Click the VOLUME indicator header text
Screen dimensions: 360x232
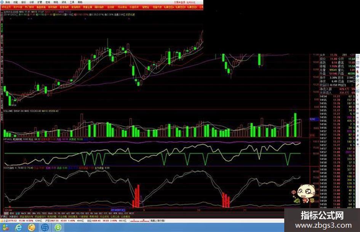click(x=31, y=111)
